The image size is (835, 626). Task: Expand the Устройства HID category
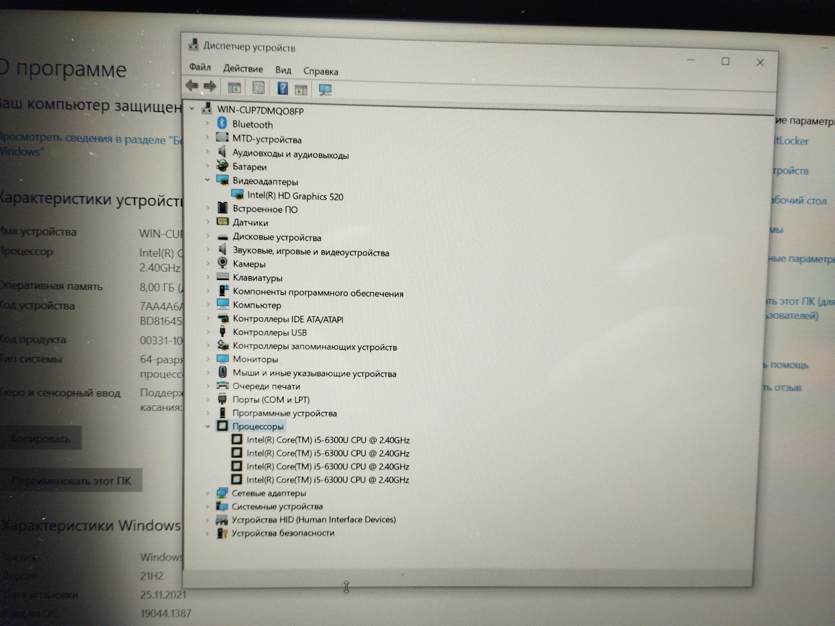tap(207, 519)
